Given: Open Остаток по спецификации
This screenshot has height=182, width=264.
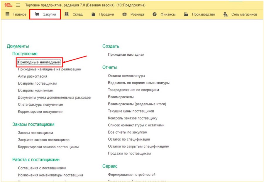Looking at the screenshot, I should coord(129,140).
